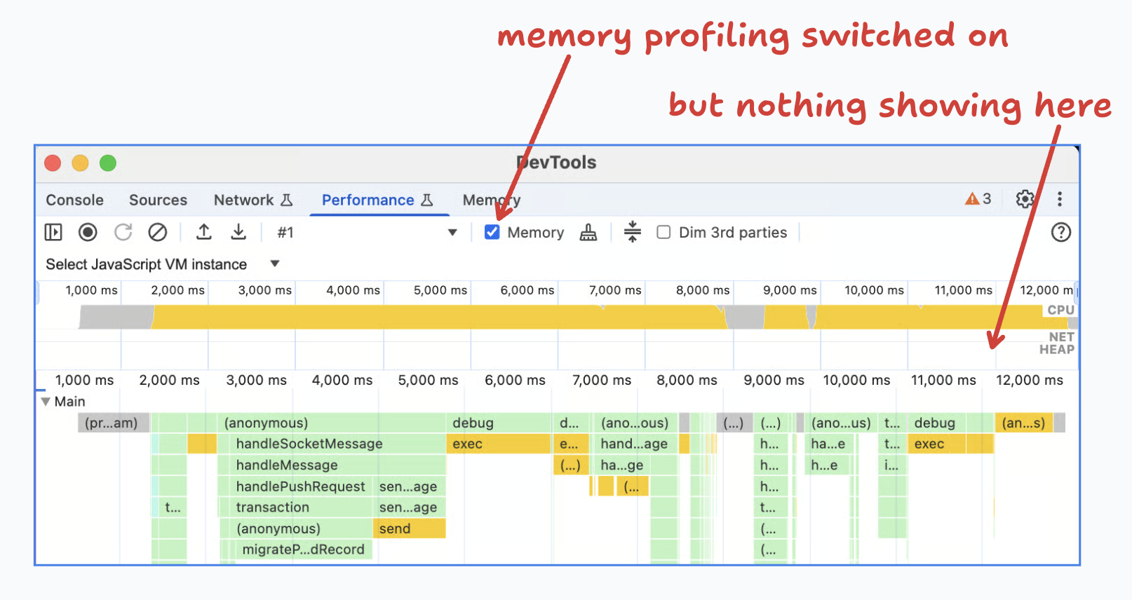Image resolution: width=1132 pixels, height=600 pixels.
Task: Select the hand...age flame entry
Action: point(635,444)
